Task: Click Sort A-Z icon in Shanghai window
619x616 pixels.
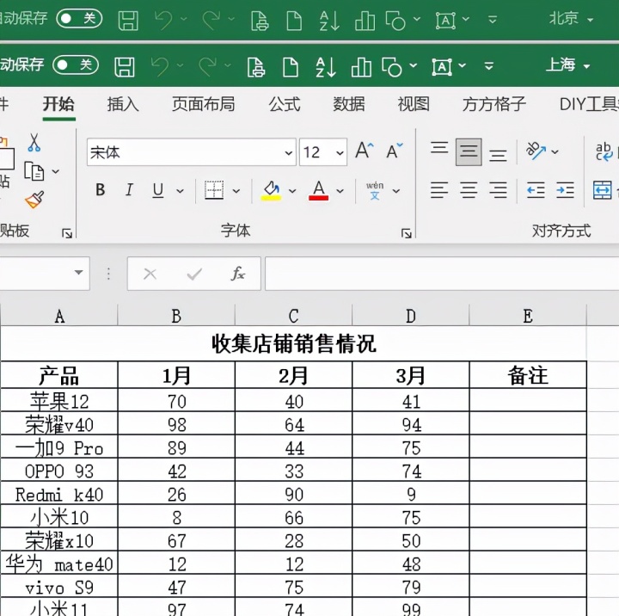Action: point(326,67)
